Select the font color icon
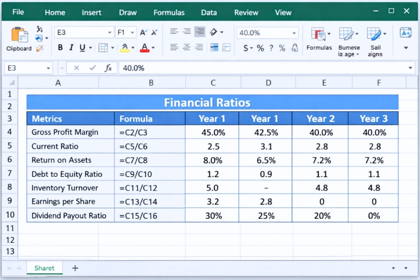 [x=145, y=47]
